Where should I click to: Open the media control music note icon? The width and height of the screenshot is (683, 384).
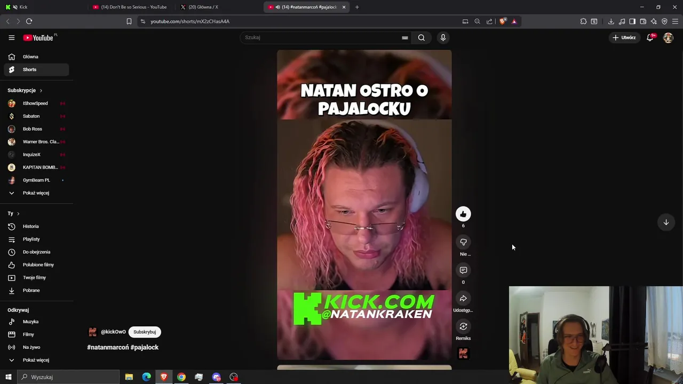click(x=622, y=21)
